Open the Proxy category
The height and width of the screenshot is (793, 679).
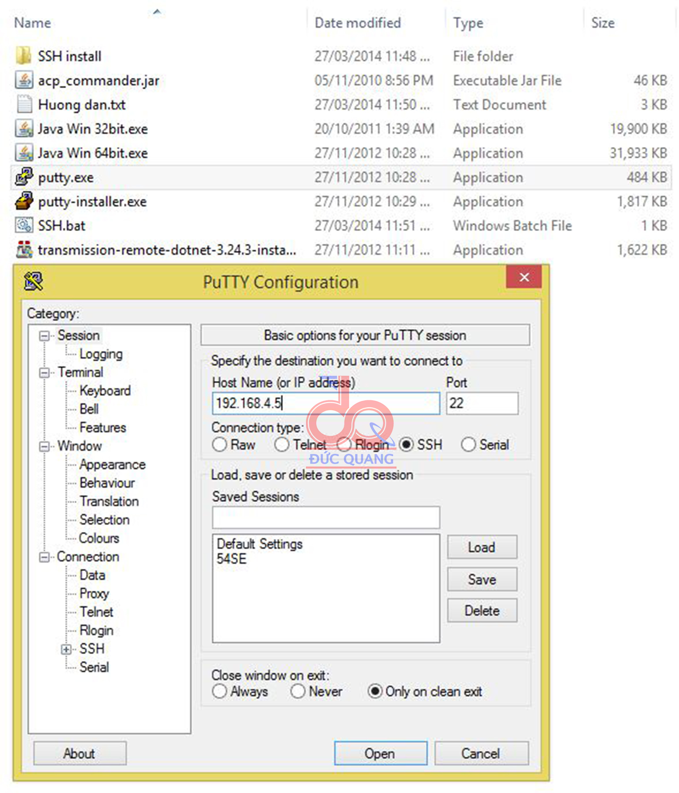click(x=94, y=593)
